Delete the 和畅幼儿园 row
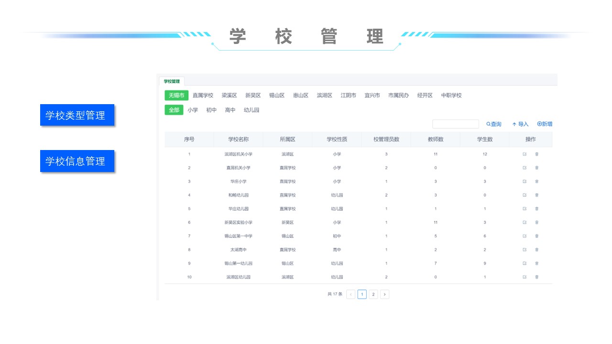The width and height of the screenshot is (612, 344). (x=536, y=195)
